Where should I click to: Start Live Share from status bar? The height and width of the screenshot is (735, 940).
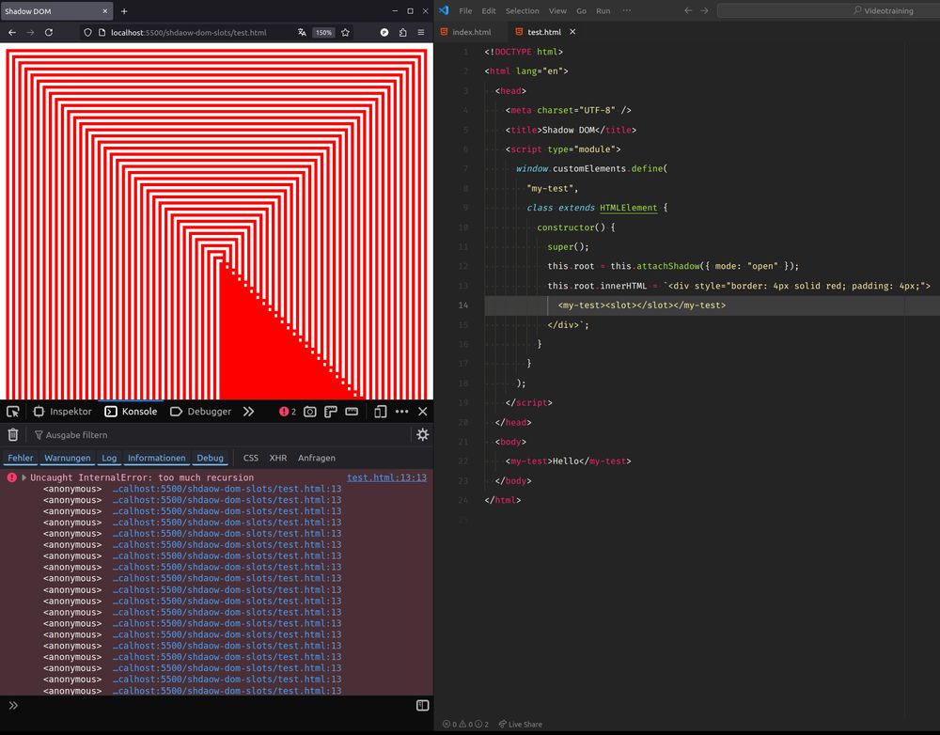tap(521, 725)
